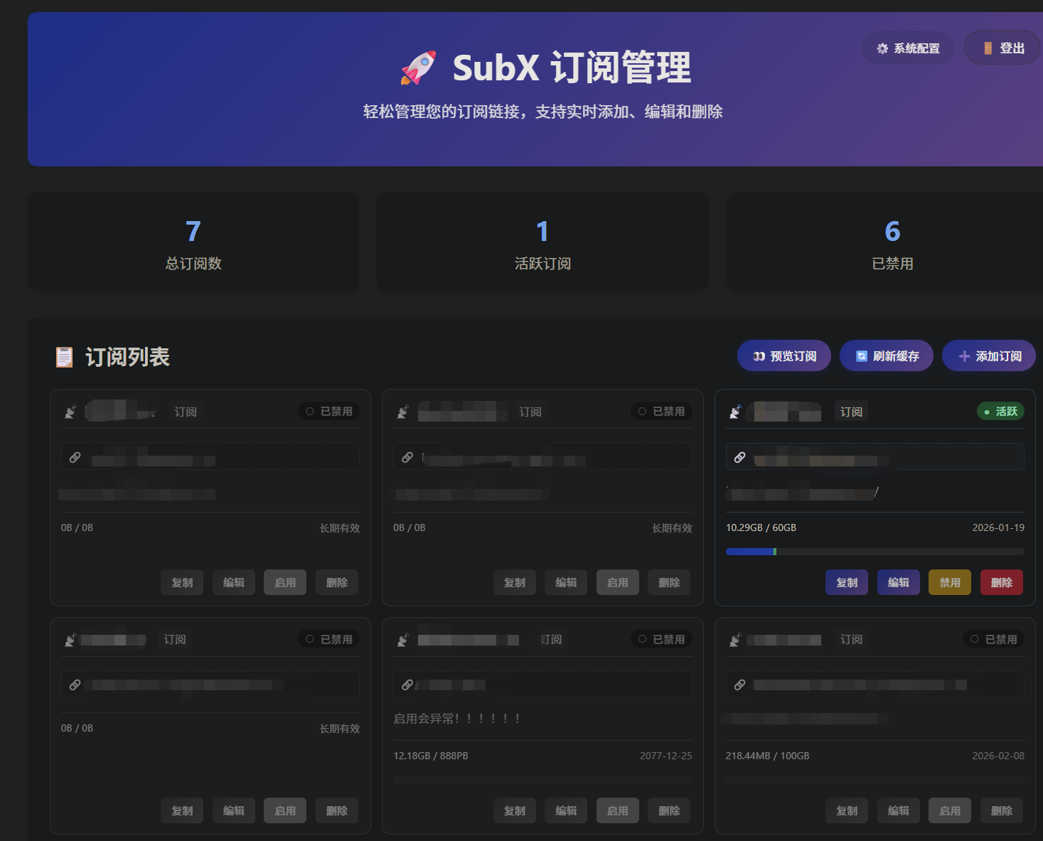
Task: Open 系统配置 system settings
Action: 908,48
